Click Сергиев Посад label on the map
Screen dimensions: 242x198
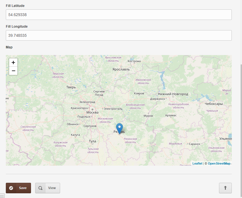click(x=99, y=93)
